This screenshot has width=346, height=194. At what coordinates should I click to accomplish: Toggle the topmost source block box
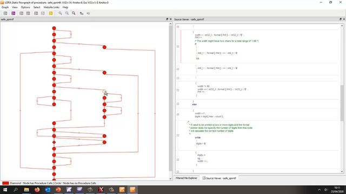click(x=178, y=27)
